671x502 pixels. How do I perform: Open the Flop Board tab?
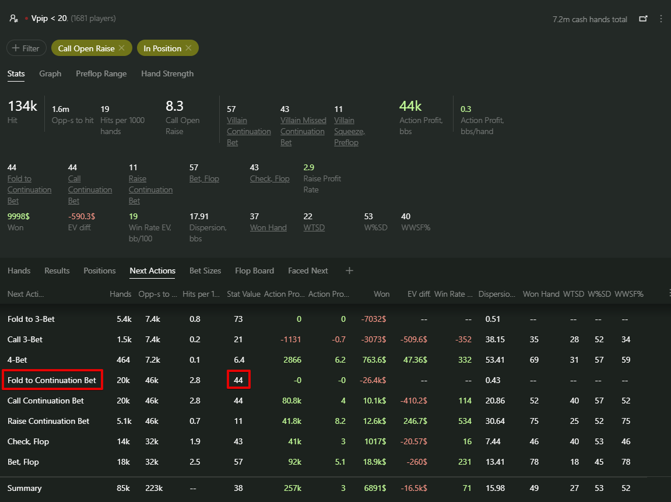(254, 271)
